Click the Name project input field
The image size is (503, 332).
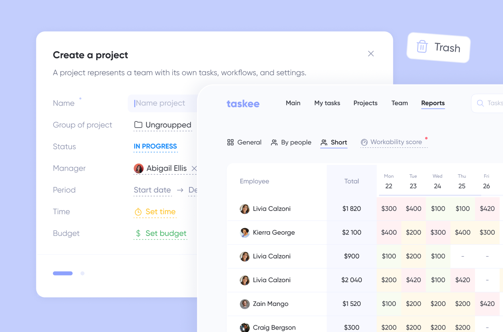(x=162, y=103)
